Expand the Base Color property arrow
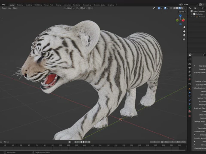Viewport: 206px width, 154px height. pos(195,66)
